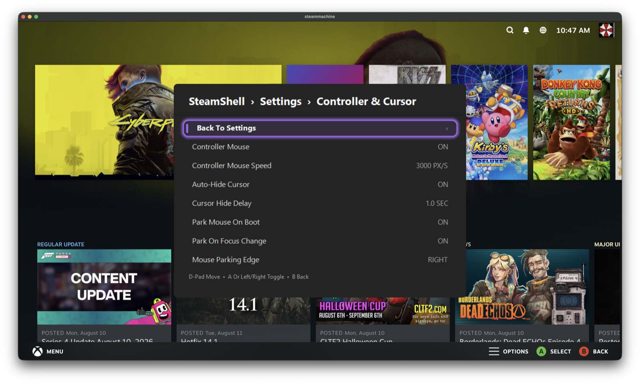Image resolution: width=640 pixels, height=384 pixels.
Task: Click the globe network icon
Action: coord(543,30)
